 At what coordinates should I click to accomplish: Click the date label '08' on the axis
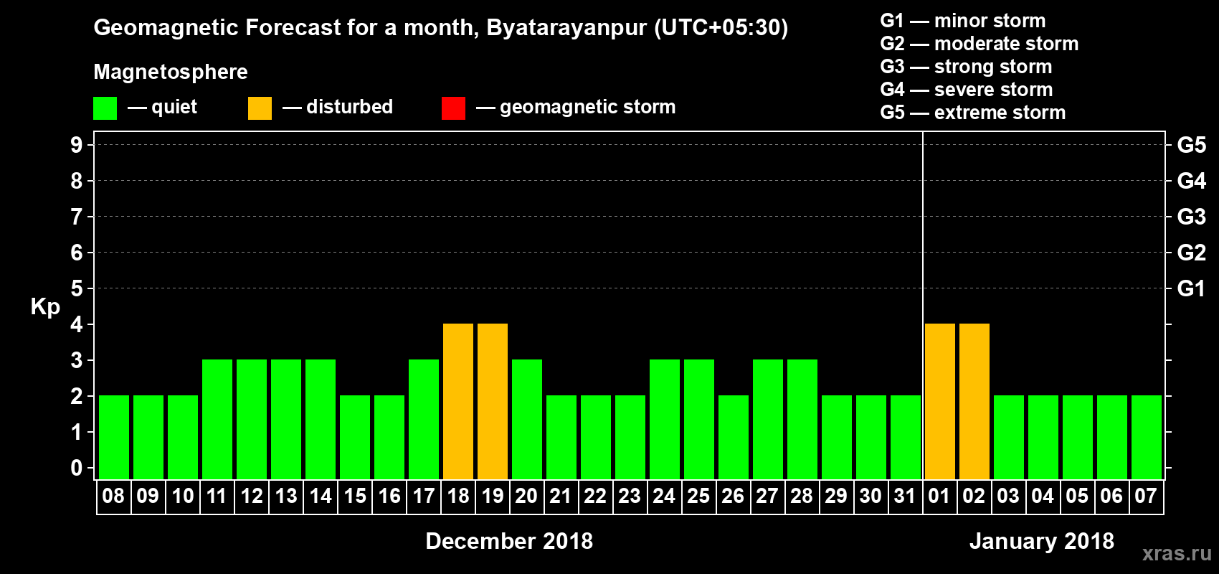click(113, 497)
